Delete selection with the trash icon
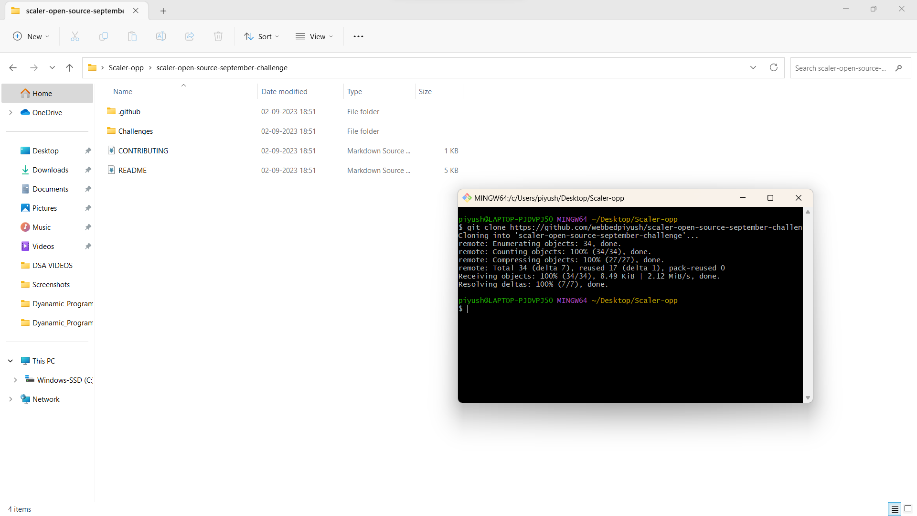 218,36
